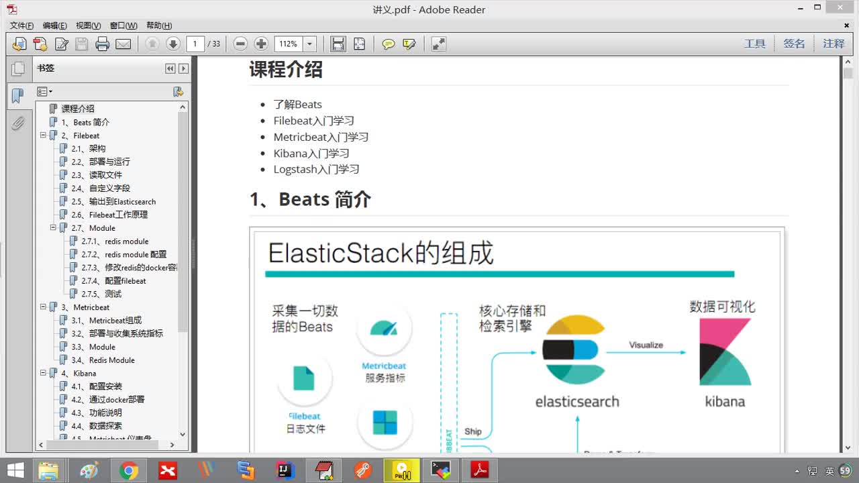Open bookmarks options menu dropdown
The image size is (859, 483).
pyautogui.click(x=45, y=91)
